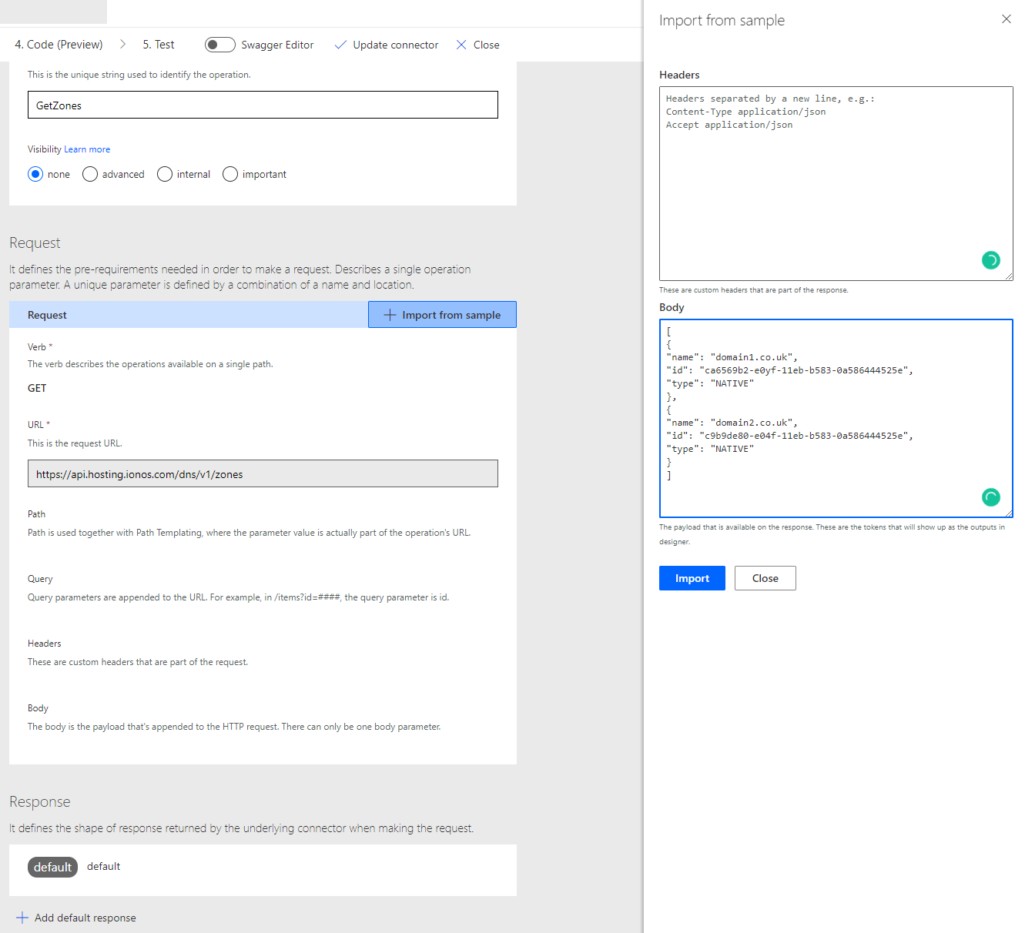Click the Import button
Viewport: 1025px width, 933px height.
[692, 578]
